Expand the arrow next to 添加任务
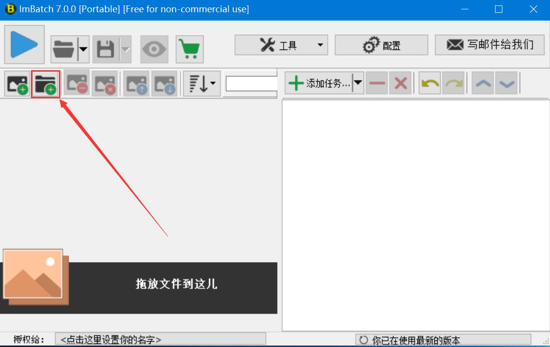550x347 pixels. coord(358,83)
